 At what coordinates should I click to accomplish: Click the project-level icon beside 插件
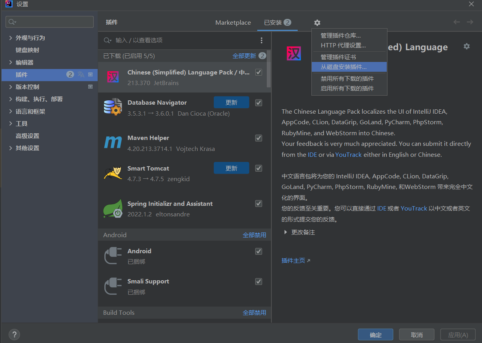pos(90,74)
